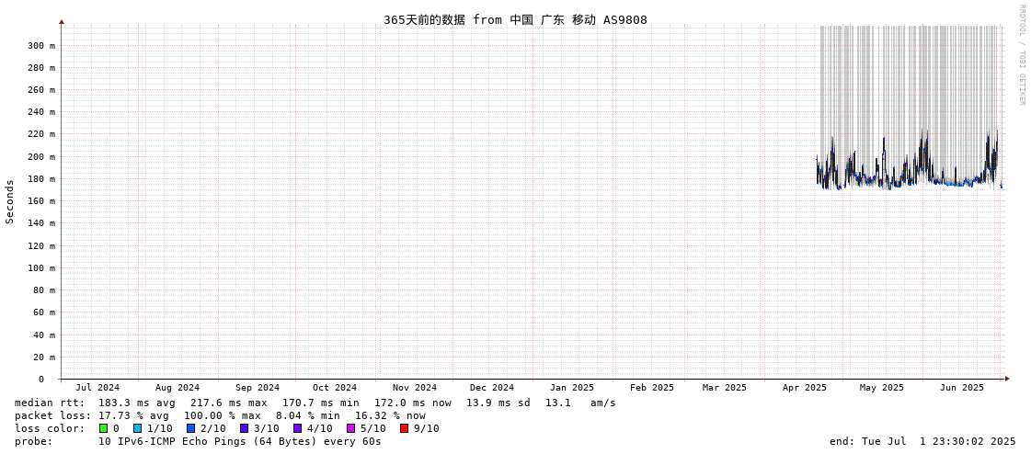Screen dimensions: 1031x454
Task: Select the 'Feb 2025' x-axis label
Action: click(x=652, y=388)
